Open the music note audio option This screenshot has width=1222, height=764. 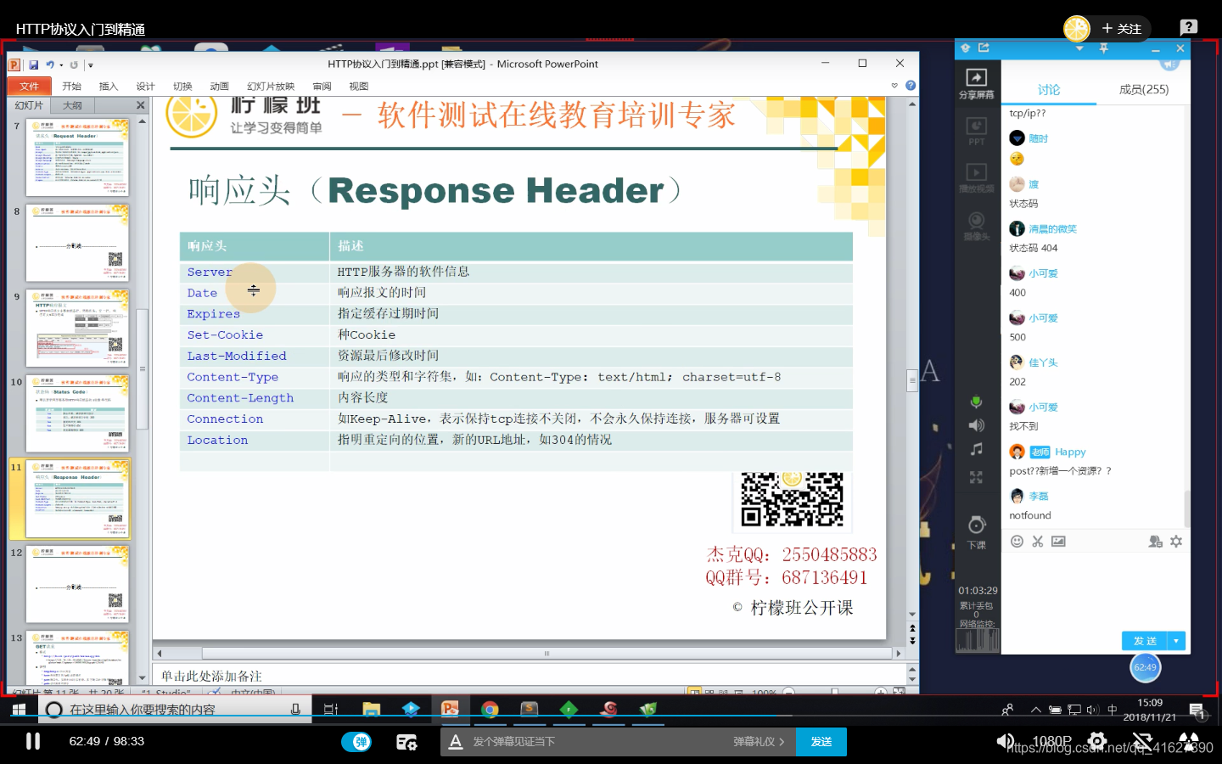(x=977, y=449)
